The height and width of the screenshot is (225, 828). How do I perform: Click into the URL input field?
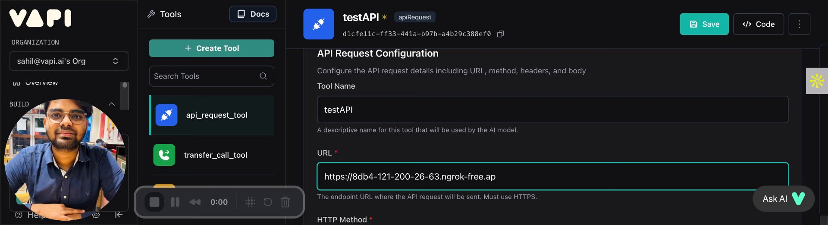(x=552, y=177)
